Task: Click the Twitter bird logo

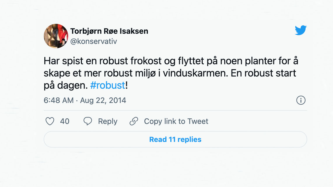Action: tap(301, 30)
